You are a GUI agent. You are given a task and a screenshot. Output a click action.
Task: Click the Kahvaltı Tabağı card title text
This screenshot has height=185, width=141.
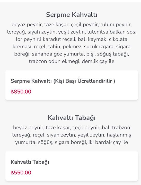pyautogui.click(x=30, y=162)
